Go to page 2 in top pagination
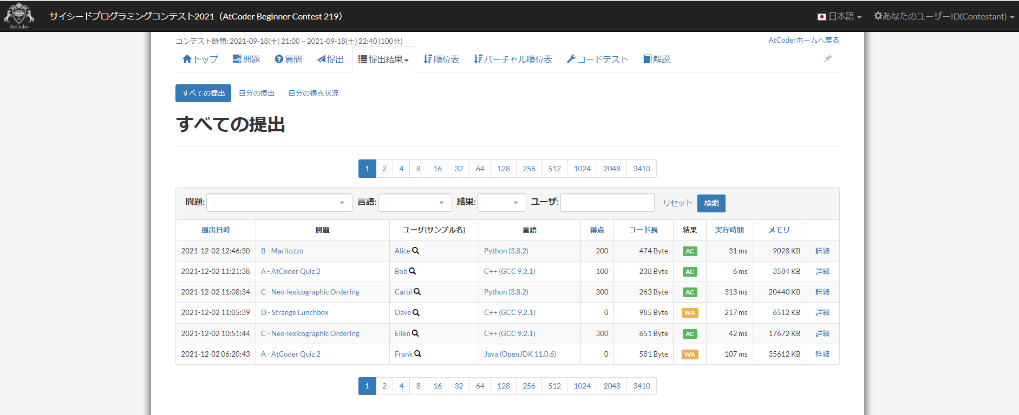1019x415 pixels. [x=384, y=169]
